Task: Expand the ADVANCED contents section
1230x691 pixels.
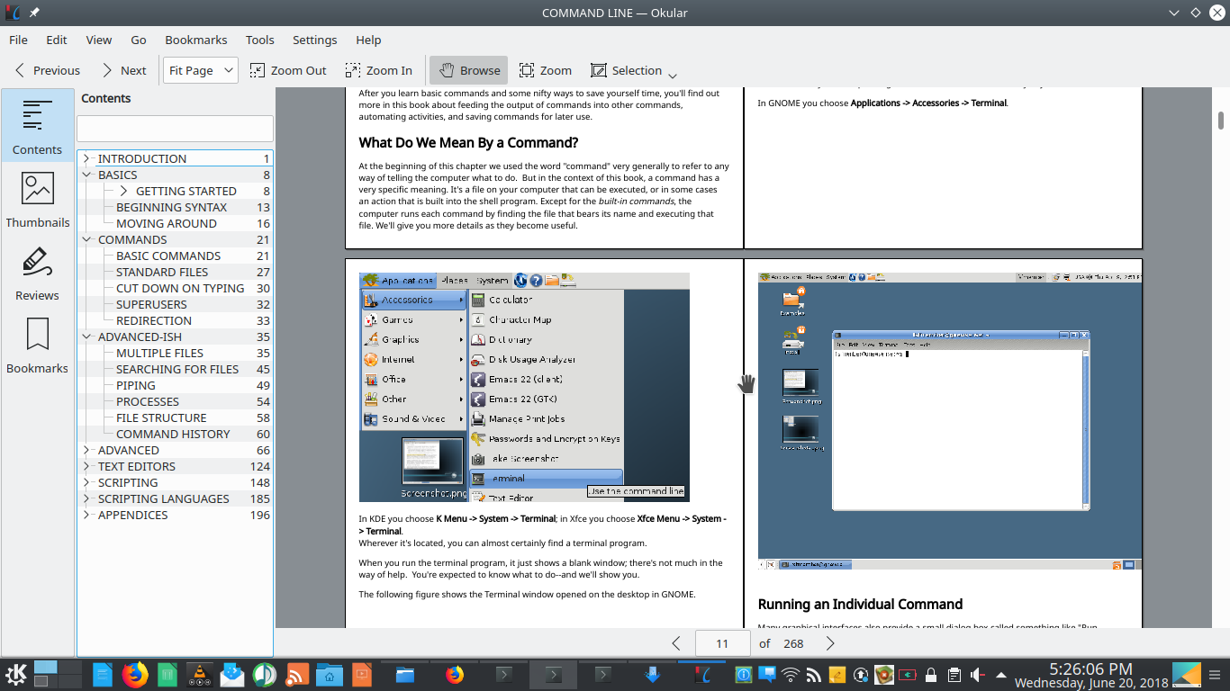Action: coord(86,450)
